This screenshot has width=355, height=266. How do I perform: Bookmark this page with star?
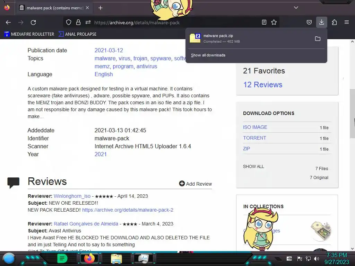[x=274, y=22]
